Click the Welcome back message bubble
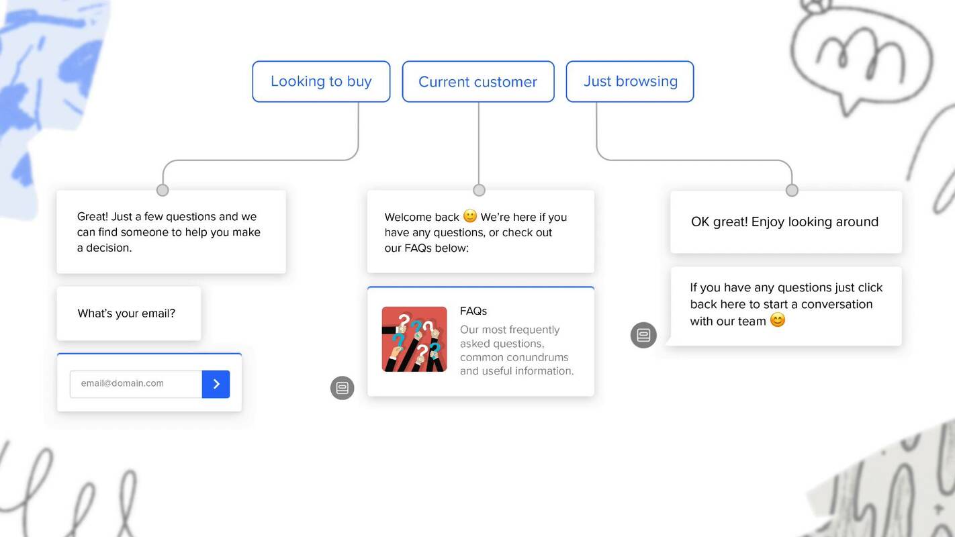The width and height of the screenshot is (955, 537). (480, 232)
